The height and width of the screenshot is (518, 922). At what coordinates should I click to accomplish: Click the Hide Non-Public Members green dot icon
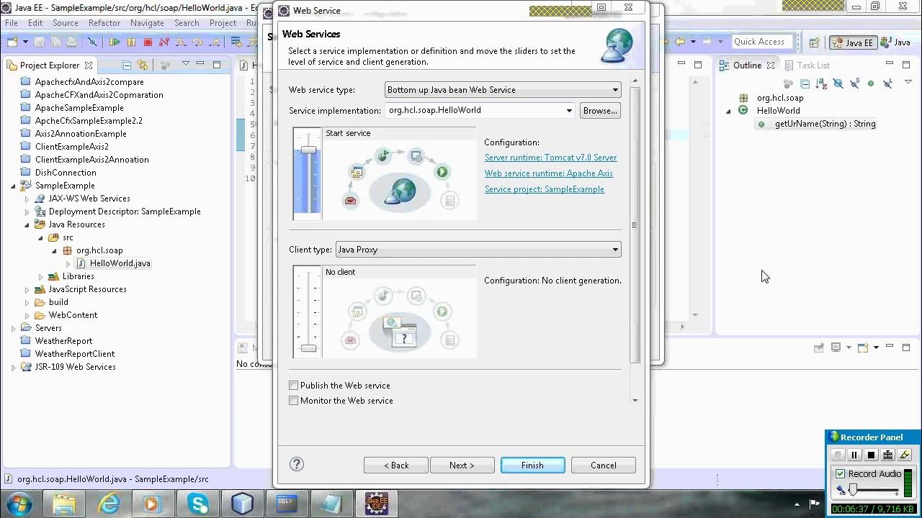[871, 84]
